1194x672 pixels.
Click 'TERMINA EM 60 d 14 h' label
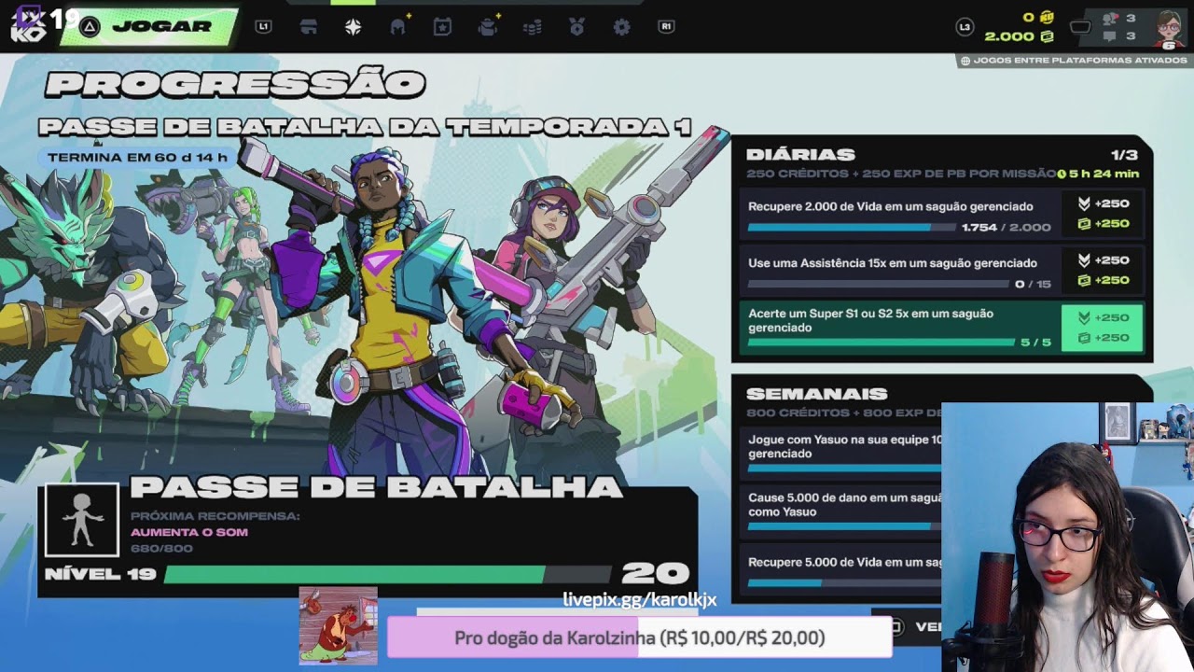137,157
